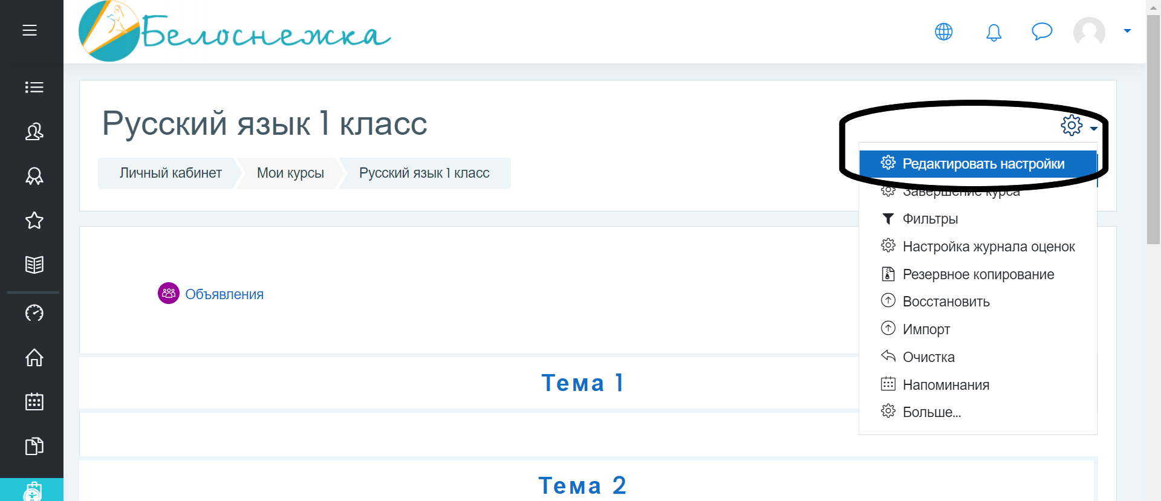Click "Больше..." menu entry
The image size is (1161, 501).
click(x=931, y=412)
